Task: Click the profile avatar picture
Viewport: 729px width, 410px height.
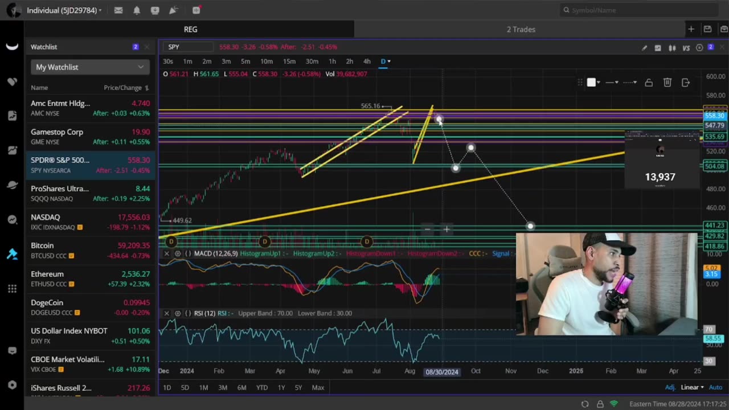Action: click(14, 10)
